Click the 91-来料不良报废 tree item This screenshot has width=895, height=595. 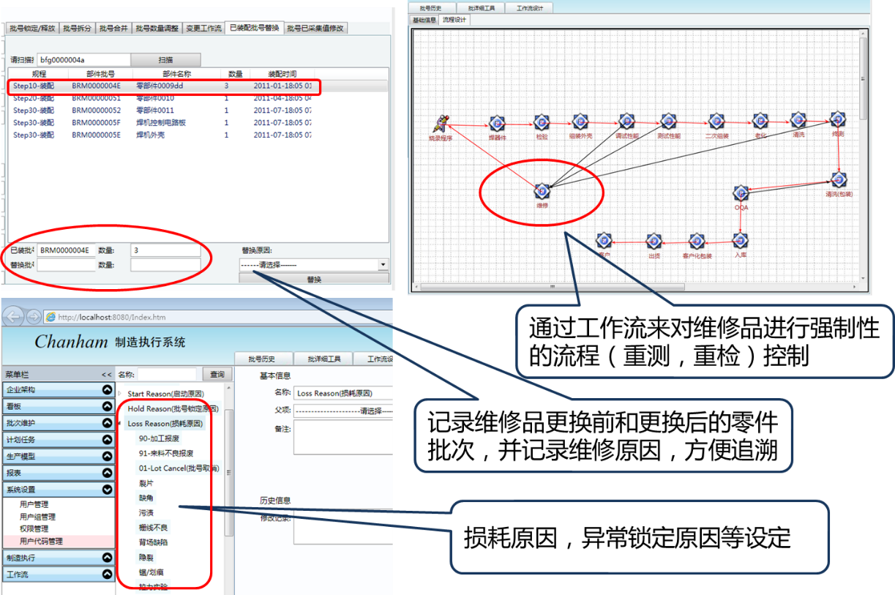tap(166, 454)
